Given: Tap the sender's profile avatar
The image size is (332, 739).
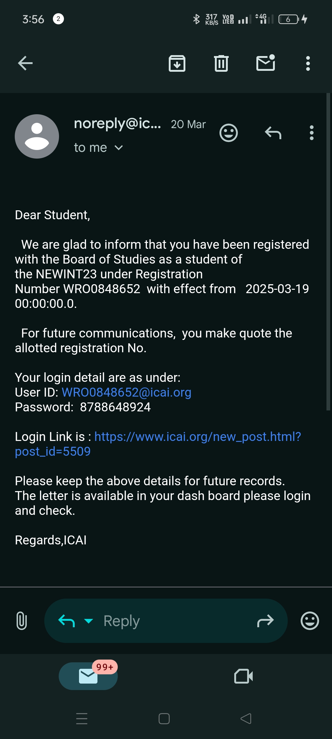Looking at the screenshot, I should click(x=37, y=136).
